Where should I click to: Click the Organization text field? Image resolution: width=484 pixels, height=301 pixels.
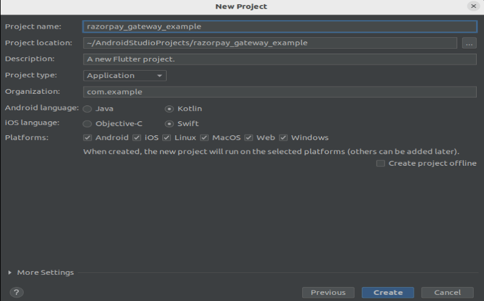[x=279, y=91]
